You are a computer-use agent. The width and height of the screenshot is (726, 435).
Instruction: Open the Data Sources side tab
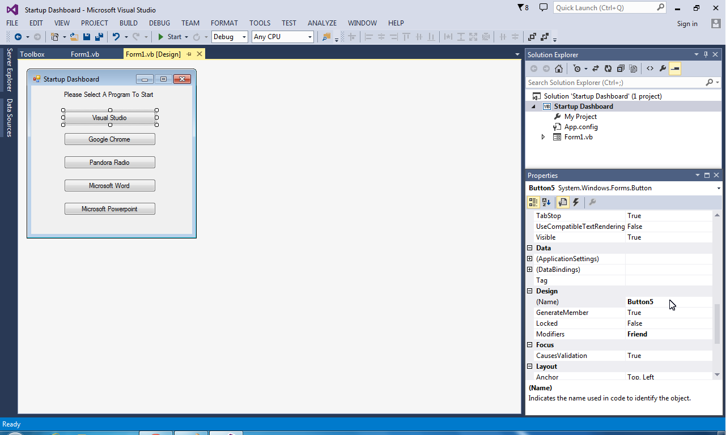[x=9, y=117]
